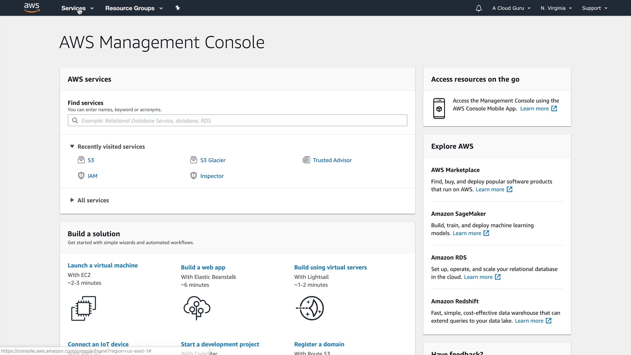
Task: Click the IAM shield icon
Action: (81, 176)
